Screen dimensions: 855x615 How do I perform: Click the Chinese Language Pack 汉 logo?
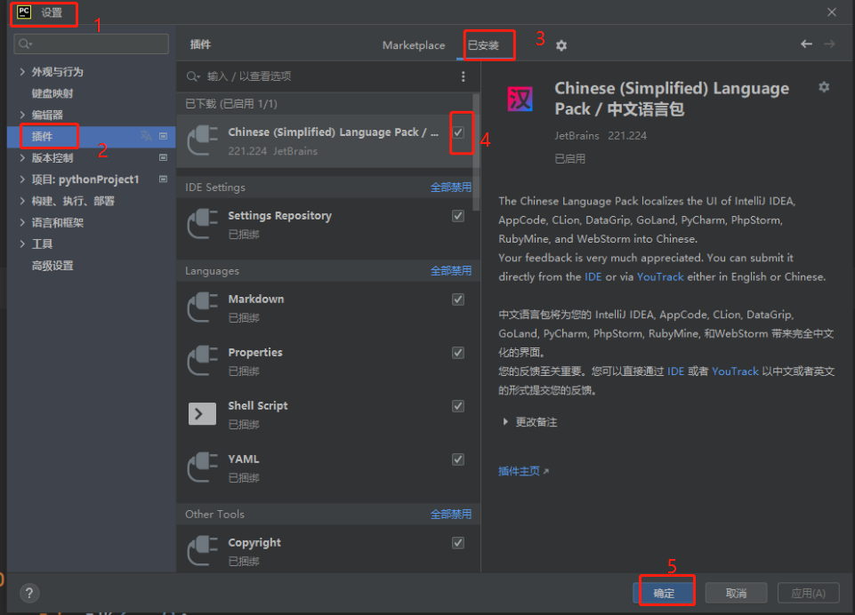[520, 100]
